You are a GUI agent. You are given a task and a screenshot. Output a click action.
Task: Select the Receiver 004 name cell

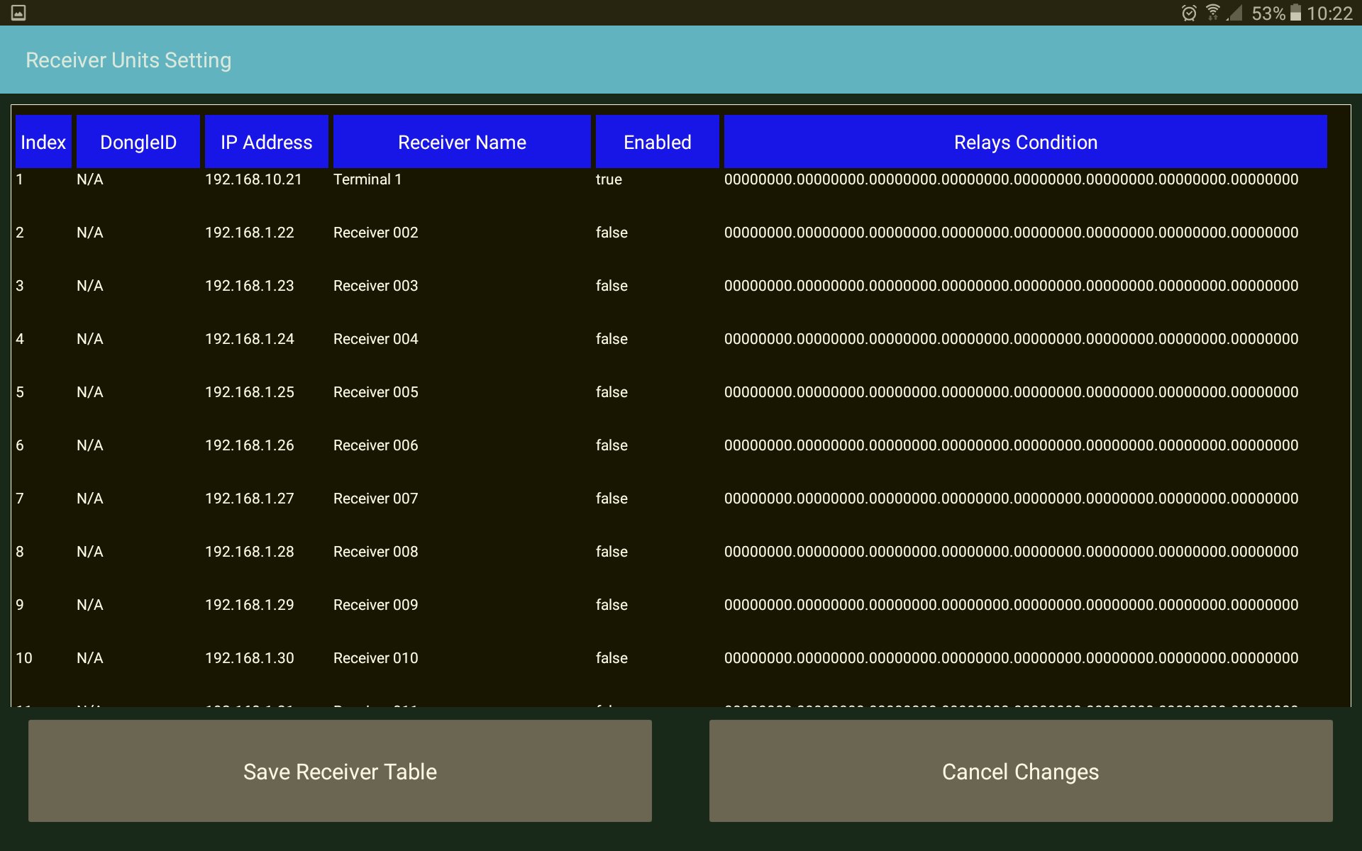(376, 339)
